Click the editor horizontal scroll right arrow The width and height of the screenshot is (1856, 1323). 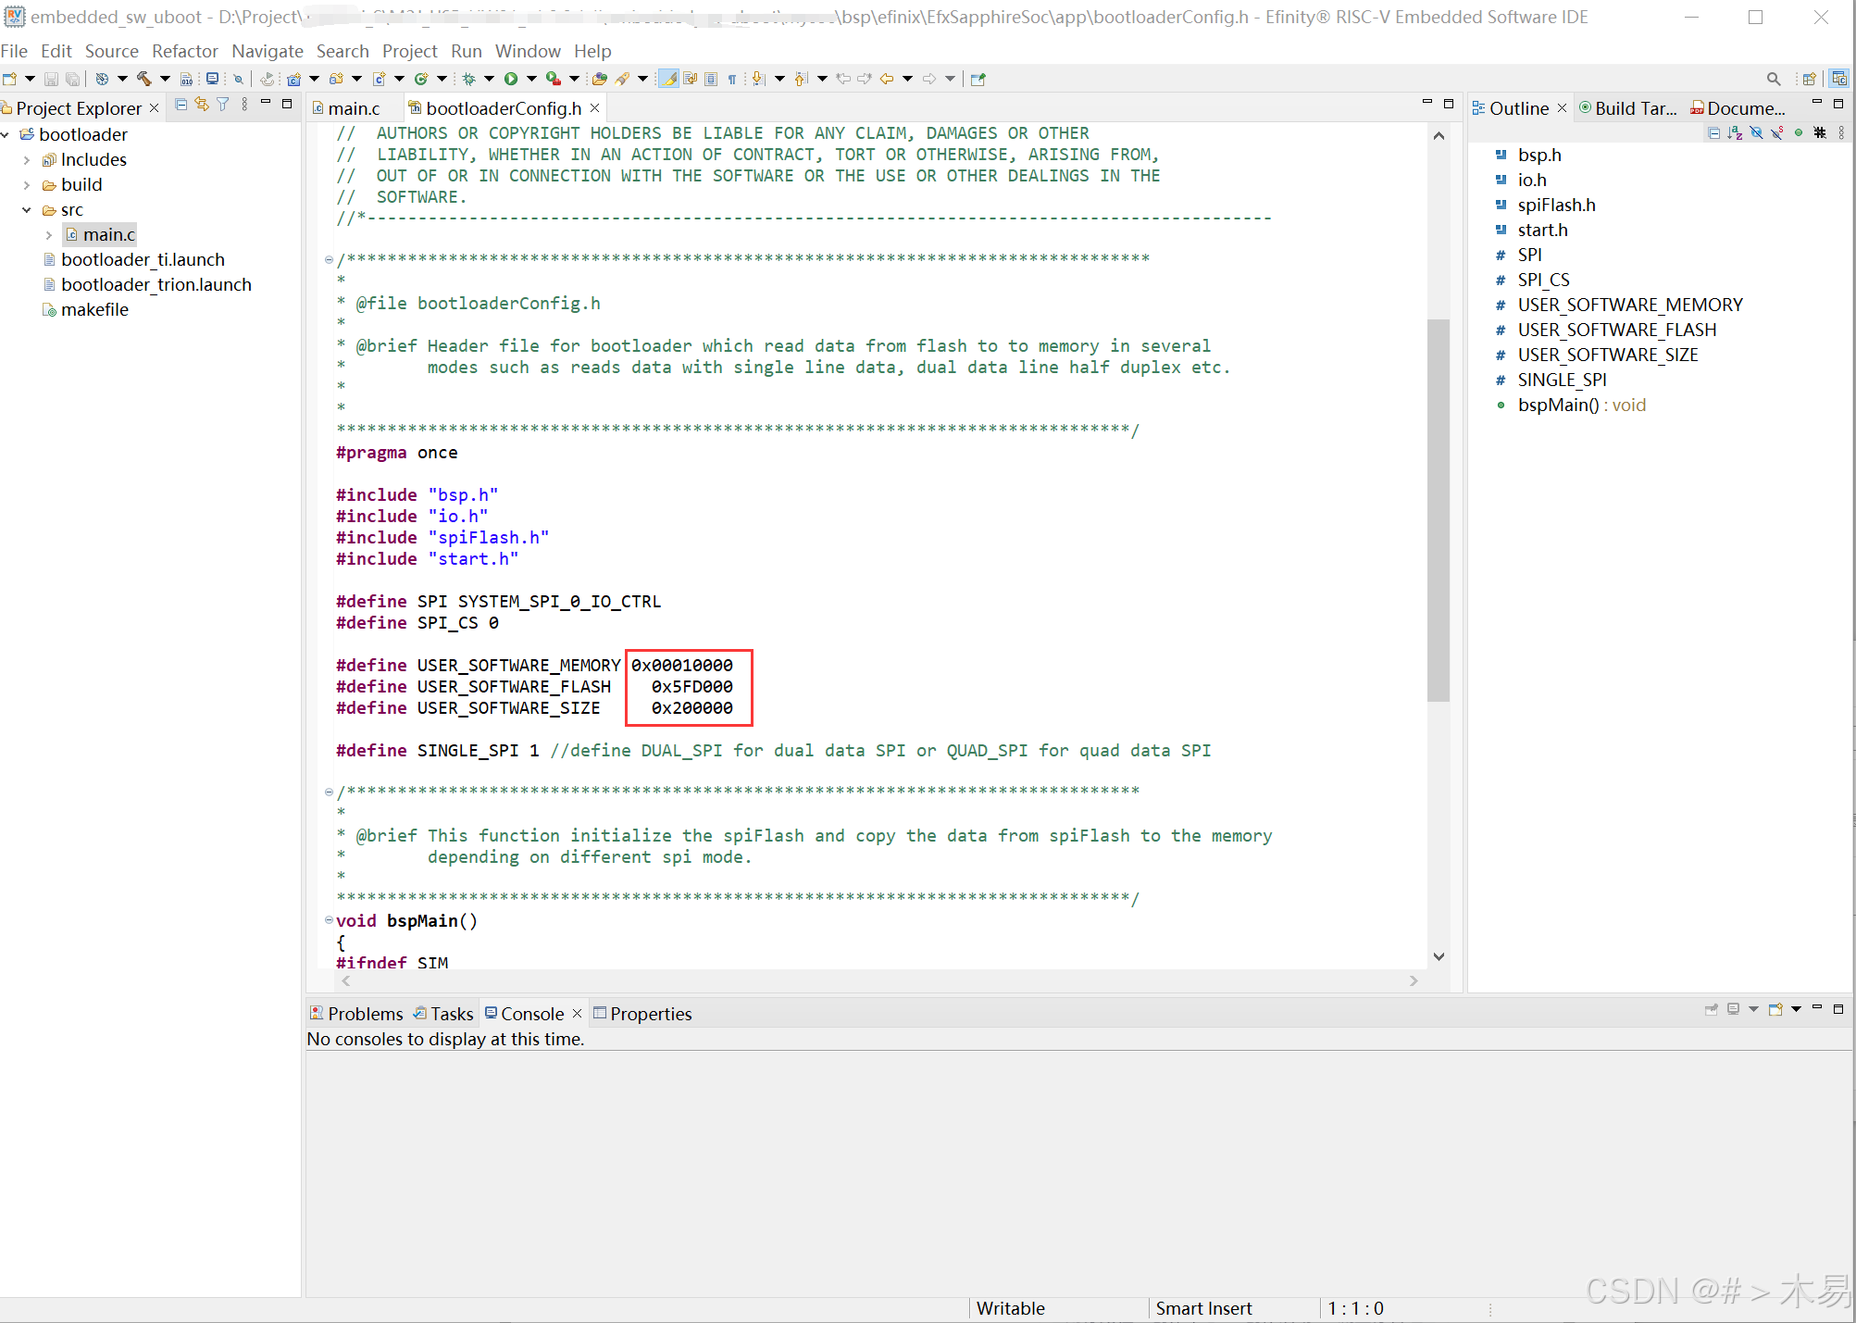click(1414, 980)
